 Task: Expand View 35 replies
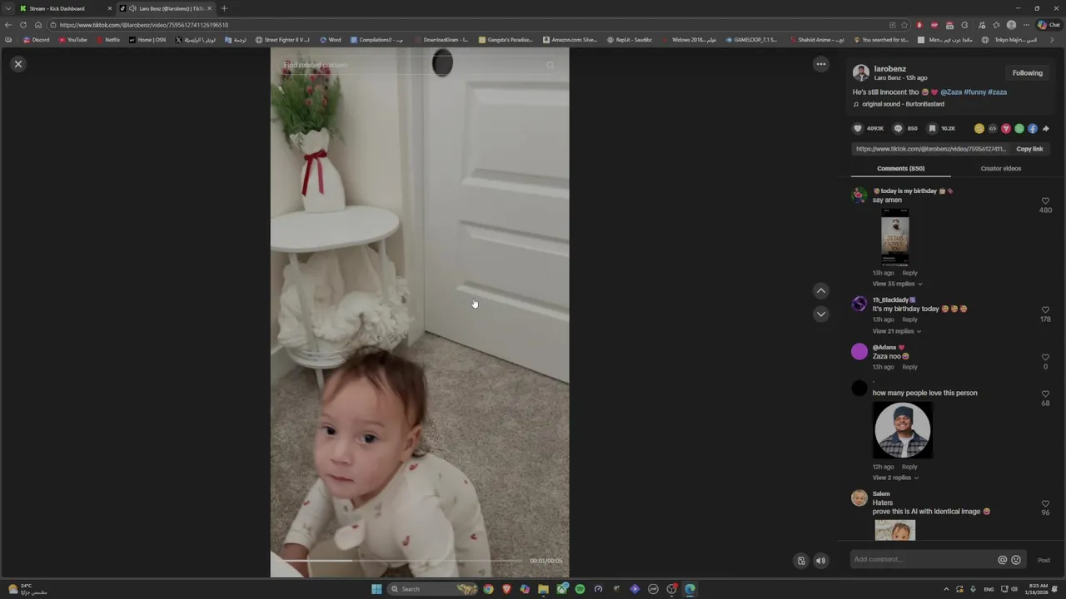tap(897, 284)
